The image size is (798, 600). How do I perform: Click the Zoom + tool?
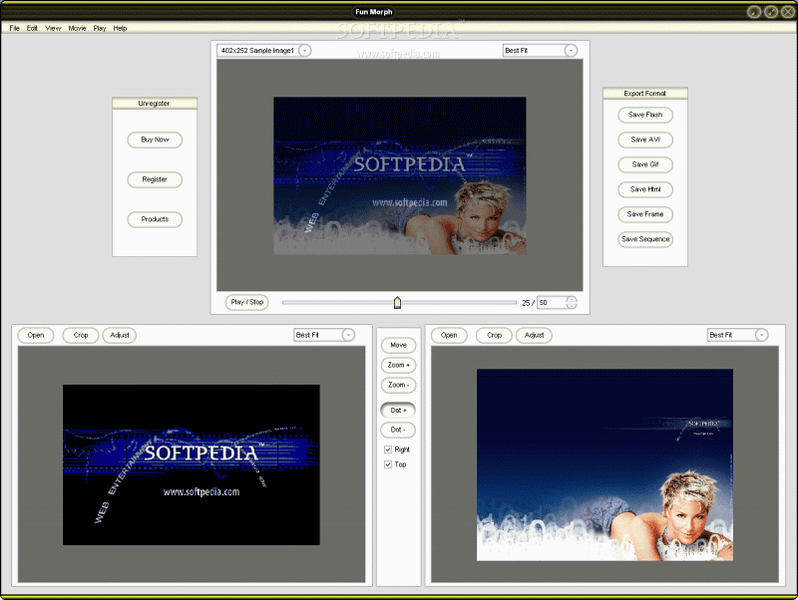tap(398, 366)
